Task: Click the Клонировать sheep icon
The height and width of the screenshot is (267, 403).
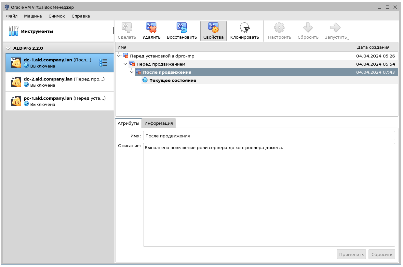Action: pyautogui.click(x=245, y=28)
